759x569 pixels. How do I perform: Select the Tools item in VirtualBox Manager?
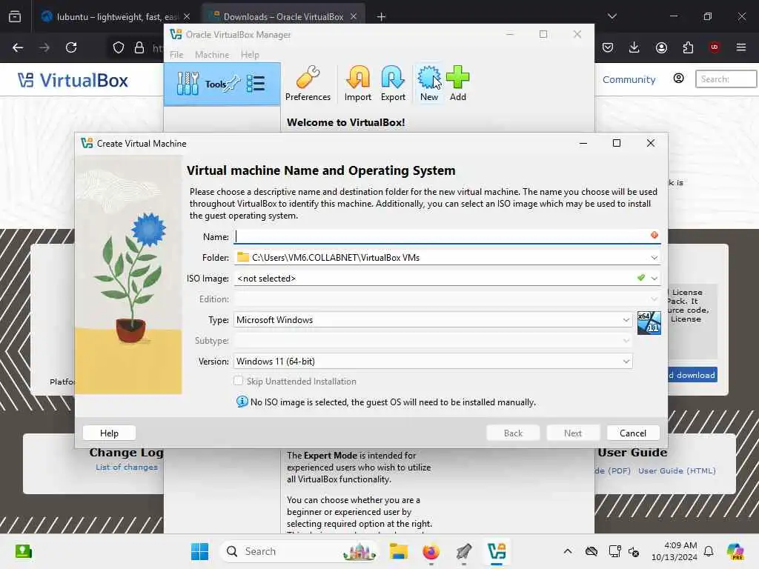(x=222, y=84)
